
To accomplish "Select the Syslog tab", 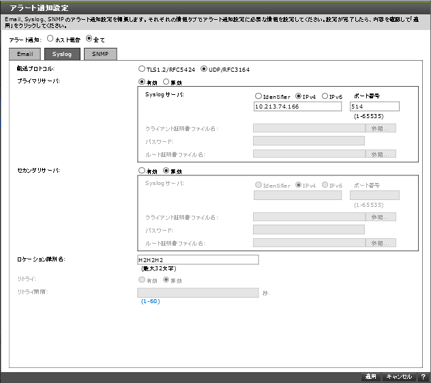I will click(x=63, y=54).
